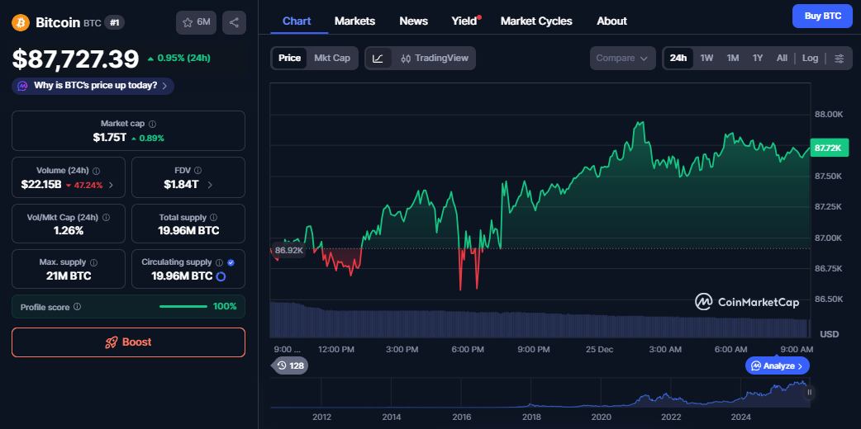The width and height of the screenshot is (861, 429).
Task: Toggle Log scale on chart
Action: coord(810,59)
